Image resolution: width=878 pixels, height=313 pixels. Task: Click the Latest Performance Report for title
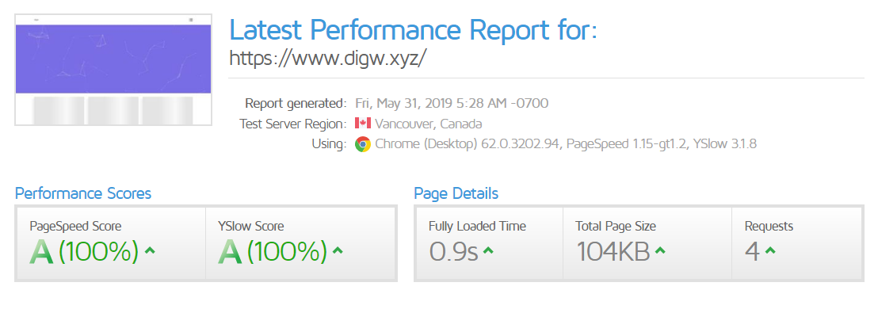pos(413,29)
